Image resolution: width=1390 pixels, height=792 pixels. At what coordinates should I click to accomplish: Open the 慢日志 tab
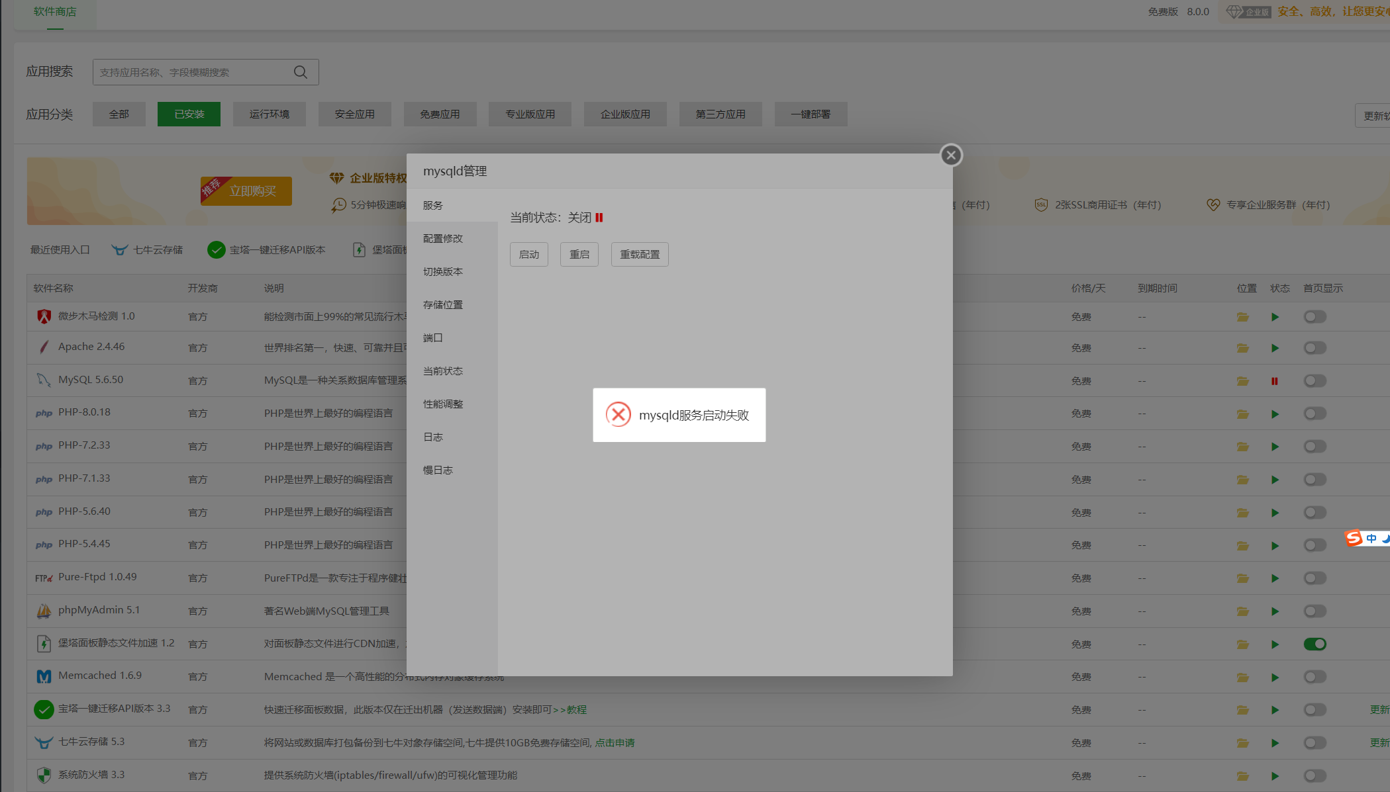(452, 470)
